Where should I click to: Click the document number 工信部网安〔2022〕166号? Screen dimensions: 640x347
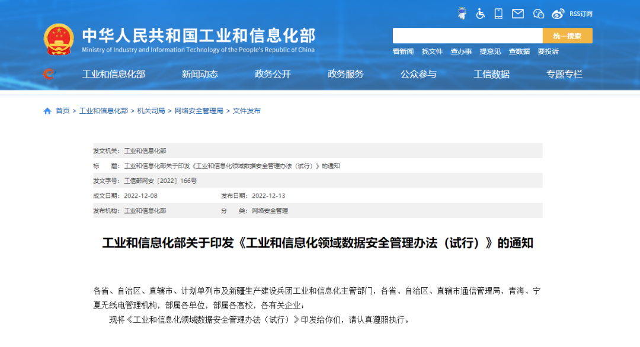point(161,181)
